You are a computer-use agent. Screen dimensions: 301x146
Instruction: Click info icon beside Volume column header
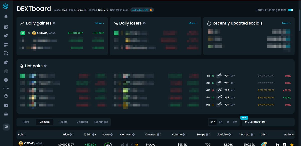point(184,135)
